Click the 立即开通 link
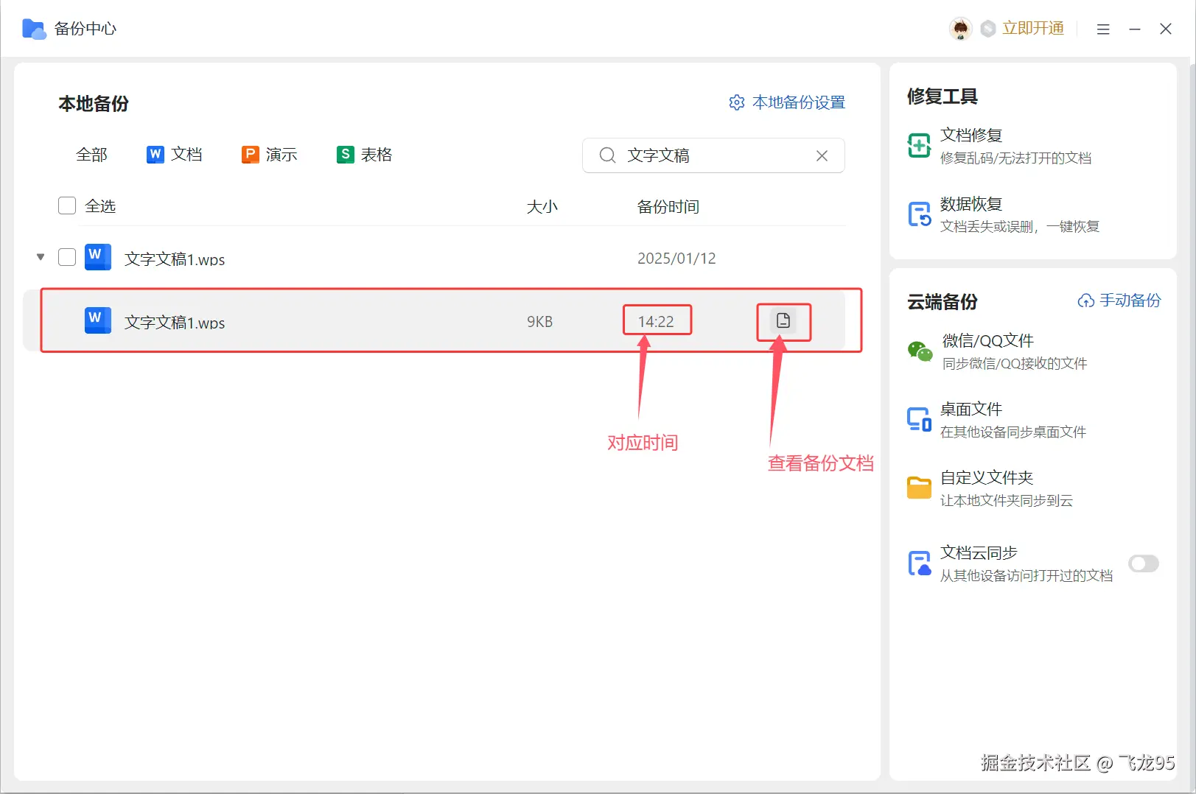This screenshot has height=794, width=1196. (x=1033, y=29)
